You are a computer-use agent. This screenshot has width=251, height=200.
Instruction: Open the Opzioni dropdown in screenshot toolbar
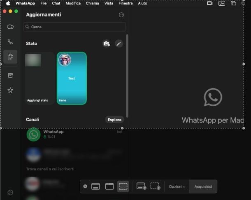pyautogui.click(x=177, y=186)
